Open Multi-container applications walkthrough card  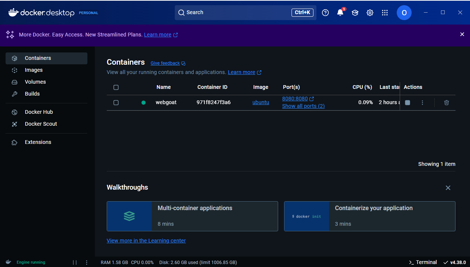click(192, 216)
